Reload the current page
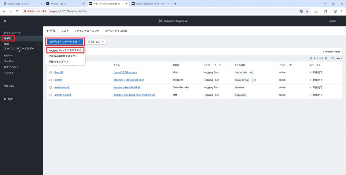The image size is (346, 175). pyautogui.click(x=17, y=11)
